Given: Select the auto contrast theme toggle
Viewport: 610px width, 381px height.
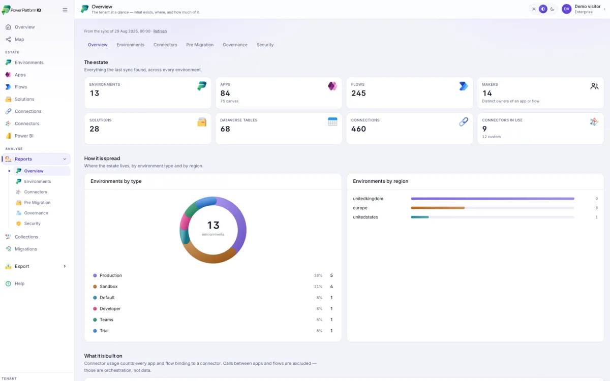Looking at the screenshot, I should (543, 9).
